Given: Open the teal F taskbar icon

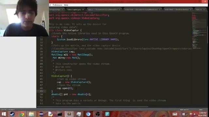Looking at the screenshot, I should click(x=107, y=114).
